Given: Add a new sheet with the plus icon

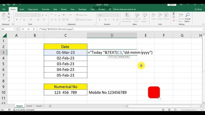Looking at the screenshot, I should point(50,106).
